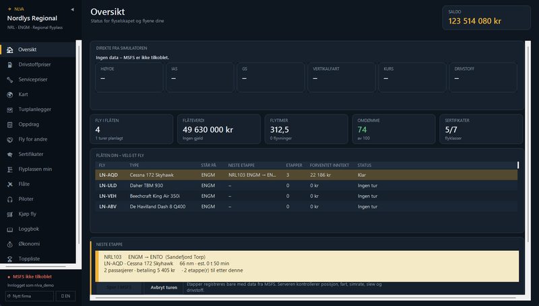This screenshot has height=306, width=539.
Task: Click the Toppliste trophy icon
Action: pyautogui.click(x=10, y=259)
